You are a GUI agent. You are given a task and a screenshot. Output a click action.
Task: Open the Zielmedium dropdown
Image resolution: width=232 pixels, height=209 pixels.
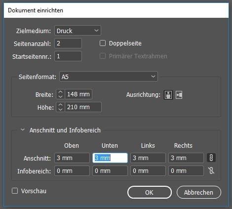click(x=77, y=31)
